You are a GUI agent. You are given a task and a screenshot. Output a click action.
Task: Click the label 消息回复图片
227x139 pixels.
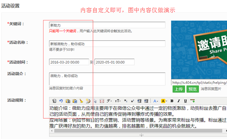click(x=211, y=89)
